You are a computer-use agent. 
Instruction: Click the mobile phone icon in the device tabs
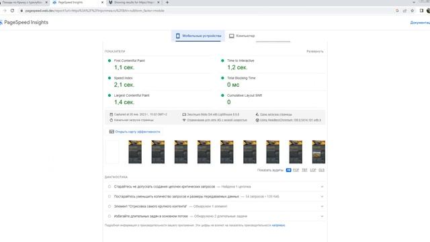[177, 36]
